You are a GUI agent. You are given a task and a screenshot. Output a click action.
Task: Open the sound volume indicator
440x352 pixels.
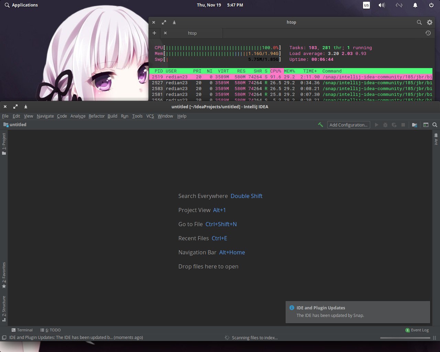[382, 5]
